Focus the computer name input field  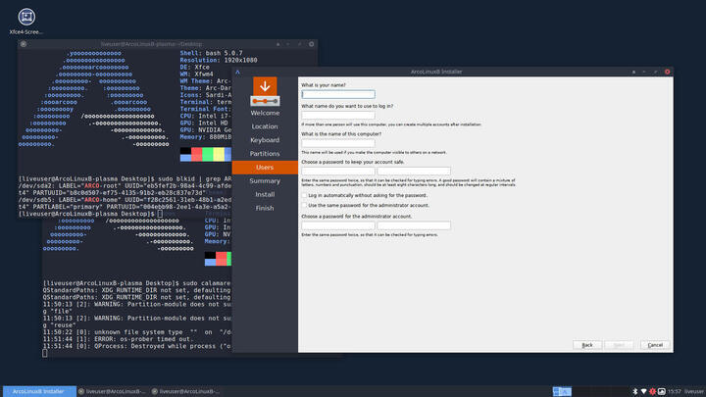point(338,143)
